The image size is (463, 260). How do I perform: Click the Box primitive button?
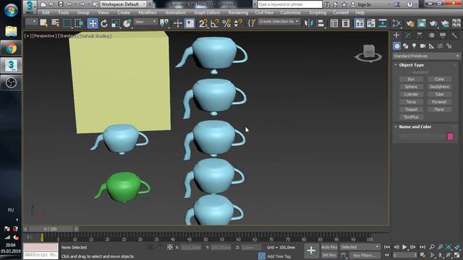pyautogui.click(x=411, y=79)
